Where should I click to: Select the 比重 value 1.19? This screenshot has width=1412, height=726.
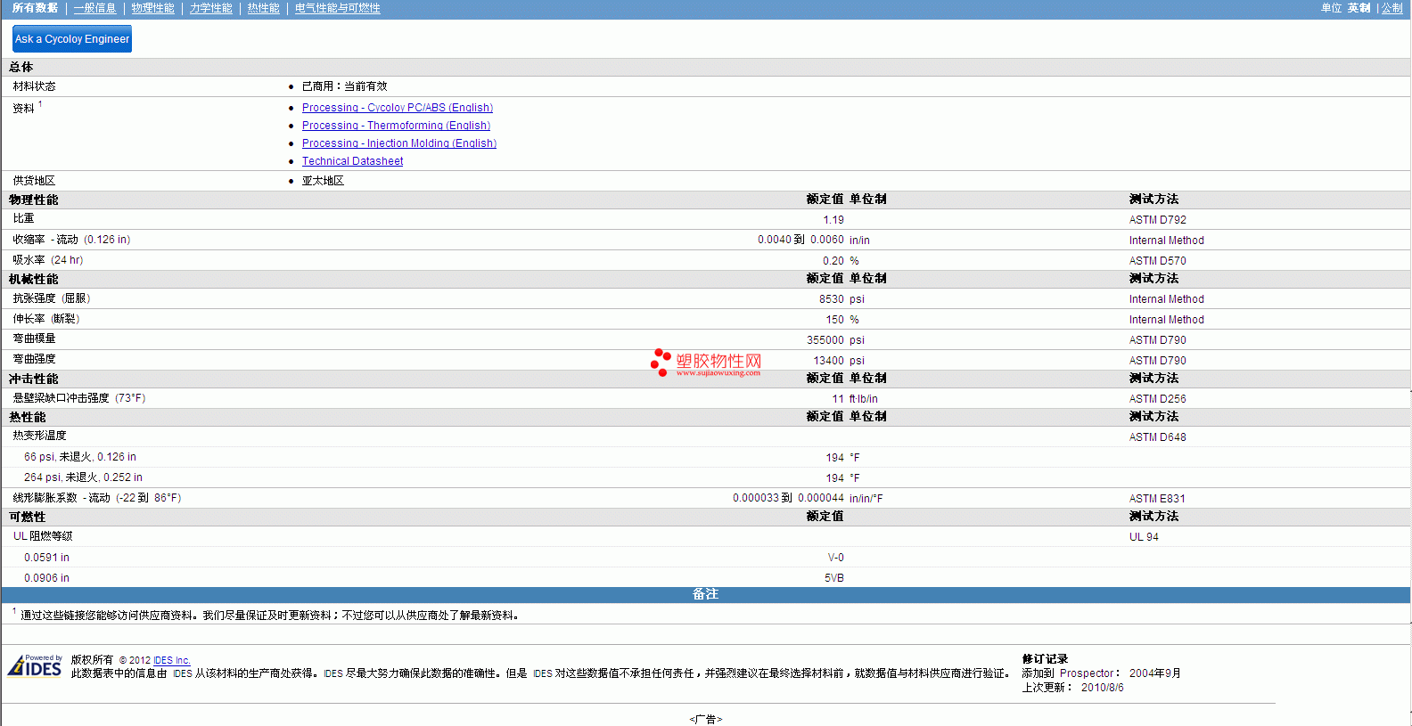833,220
